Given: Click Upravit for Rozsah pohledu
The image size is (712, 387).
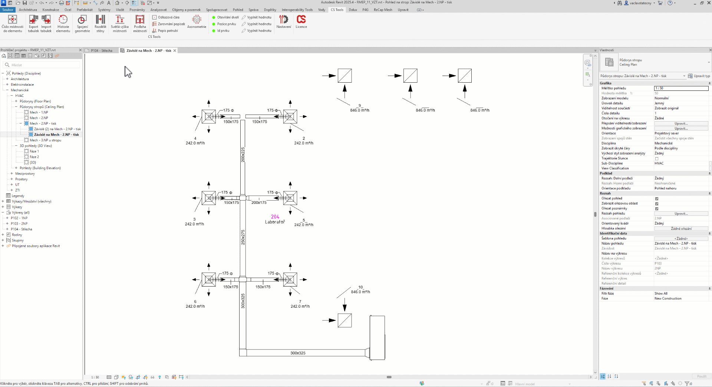Looking at the screenshot, I should tap(681, 214).
